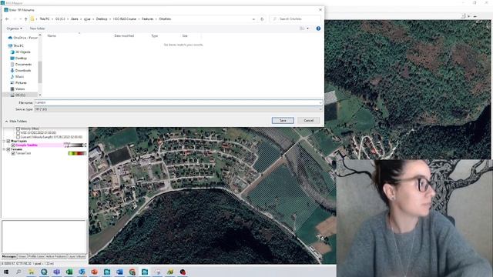This screenshot has height=277, width=493.
Task: Click the navigation pane vertical scrollbar thumb
Action: [40, 72]
